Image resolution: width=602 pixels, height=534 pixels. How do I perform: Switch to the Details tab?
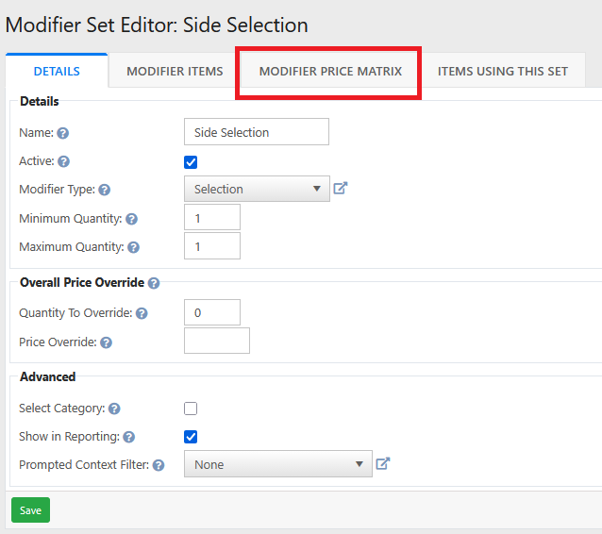(x=57, y=71)
